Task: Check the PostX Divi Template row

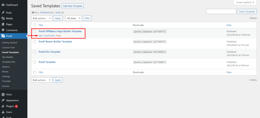Action: click(x=35, y=52)
